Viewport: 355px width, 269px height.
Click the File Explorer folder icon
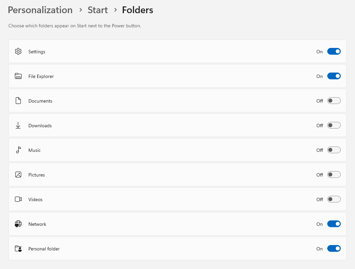point(18,76)
